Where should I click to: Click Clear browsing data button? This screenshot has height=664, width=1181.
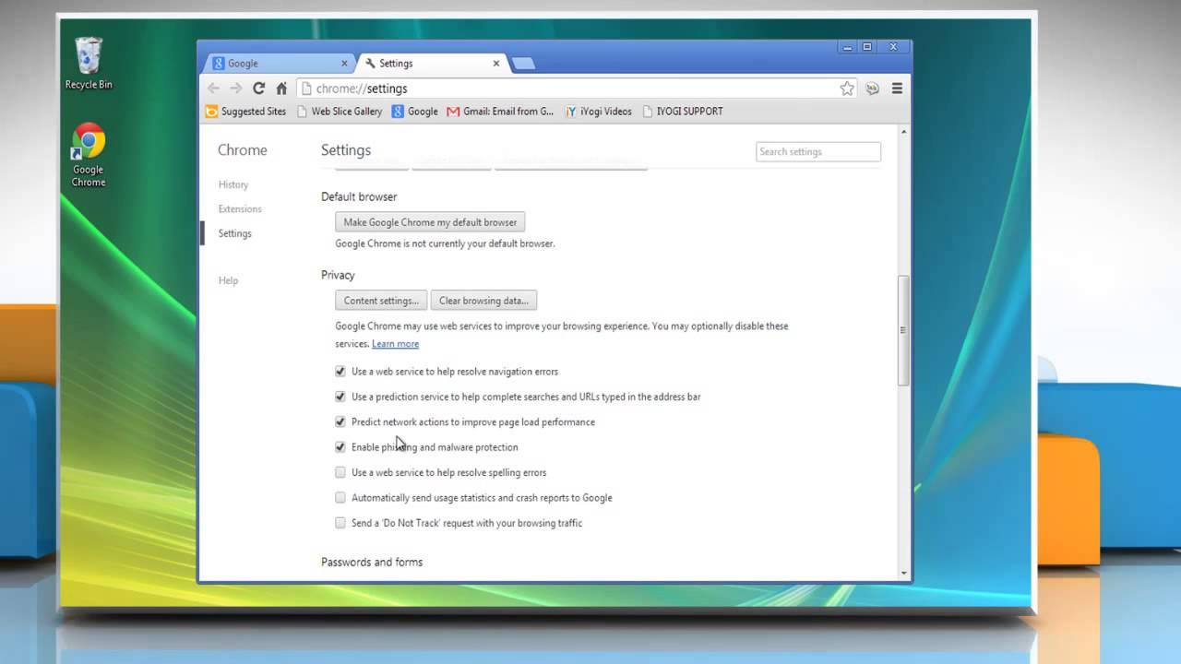click(483, 301)
